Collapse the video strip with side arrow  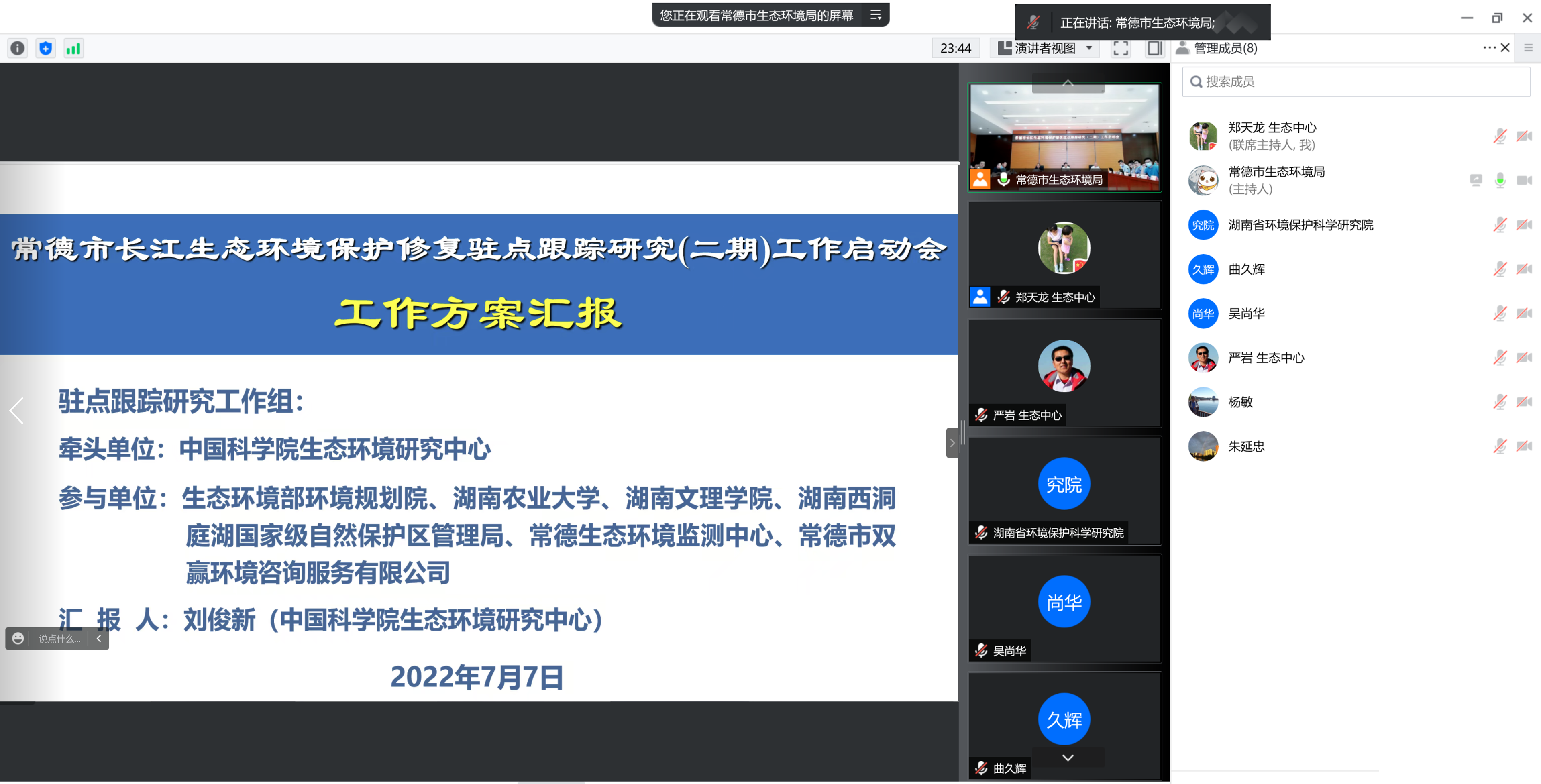(x=952, y=443)
